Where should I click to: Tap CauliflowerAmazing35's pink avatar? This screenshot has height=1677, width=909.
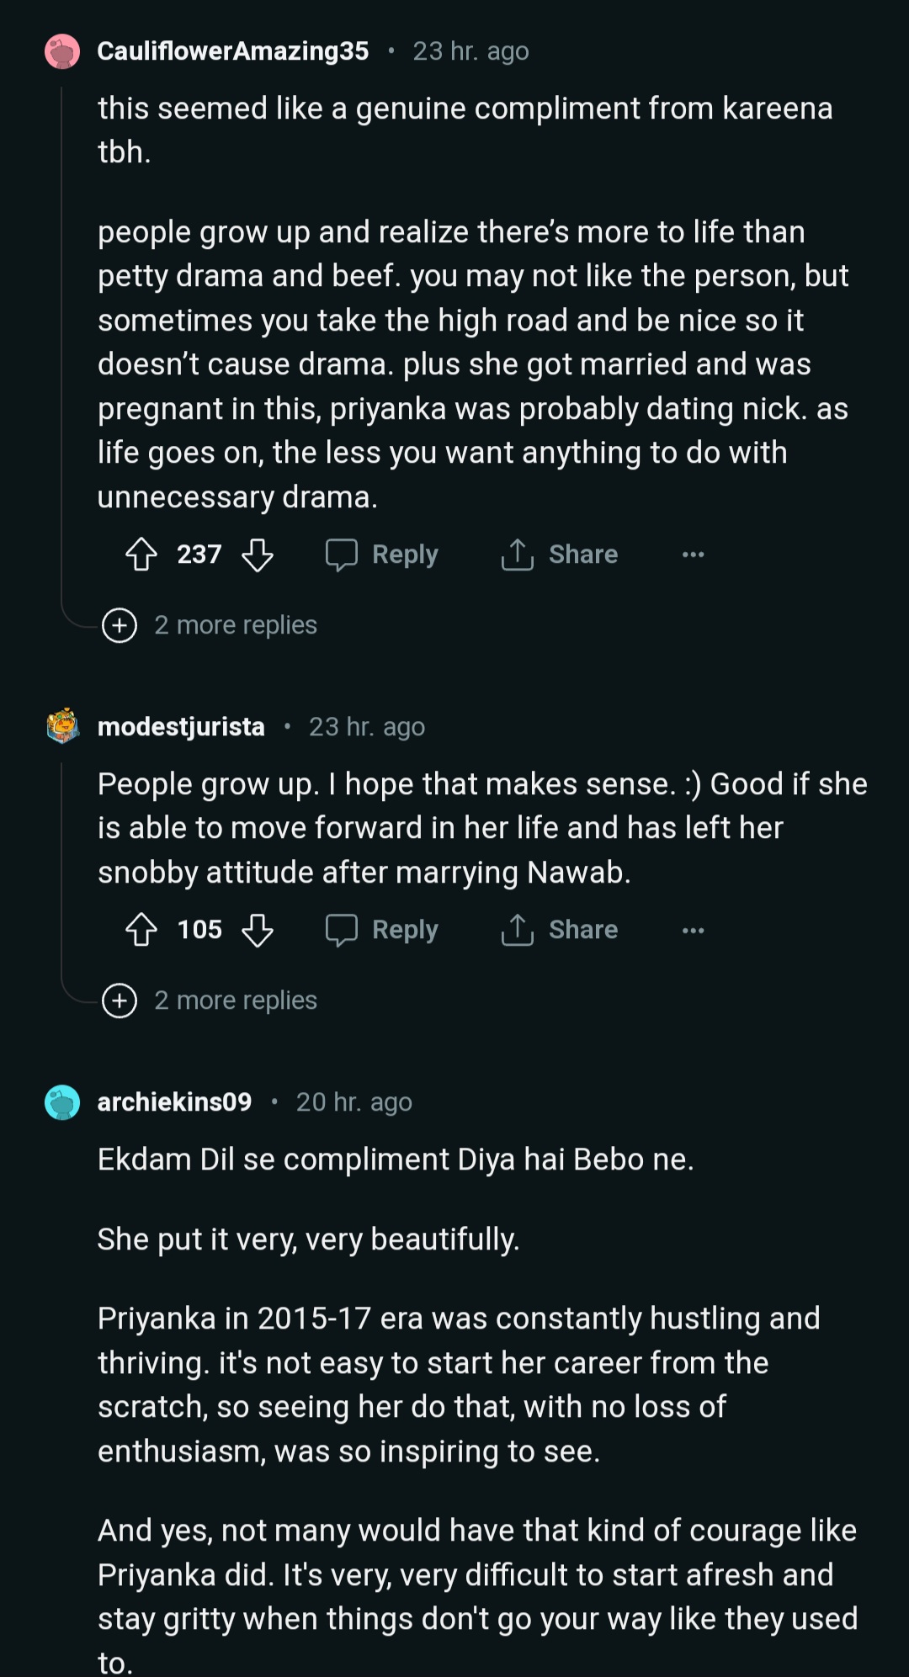(62, 52)
